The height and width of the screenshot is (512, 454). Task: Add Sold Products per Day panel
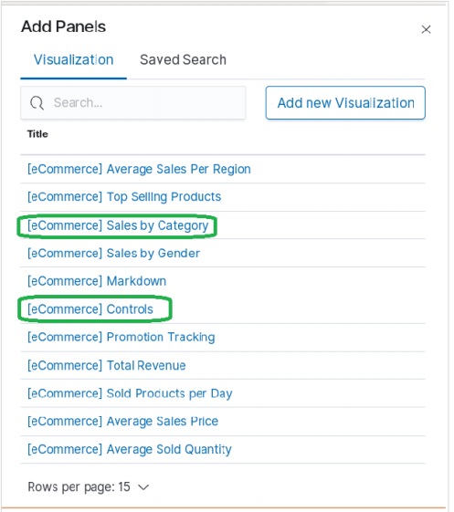pyautogui.click(x=130, y=393)
